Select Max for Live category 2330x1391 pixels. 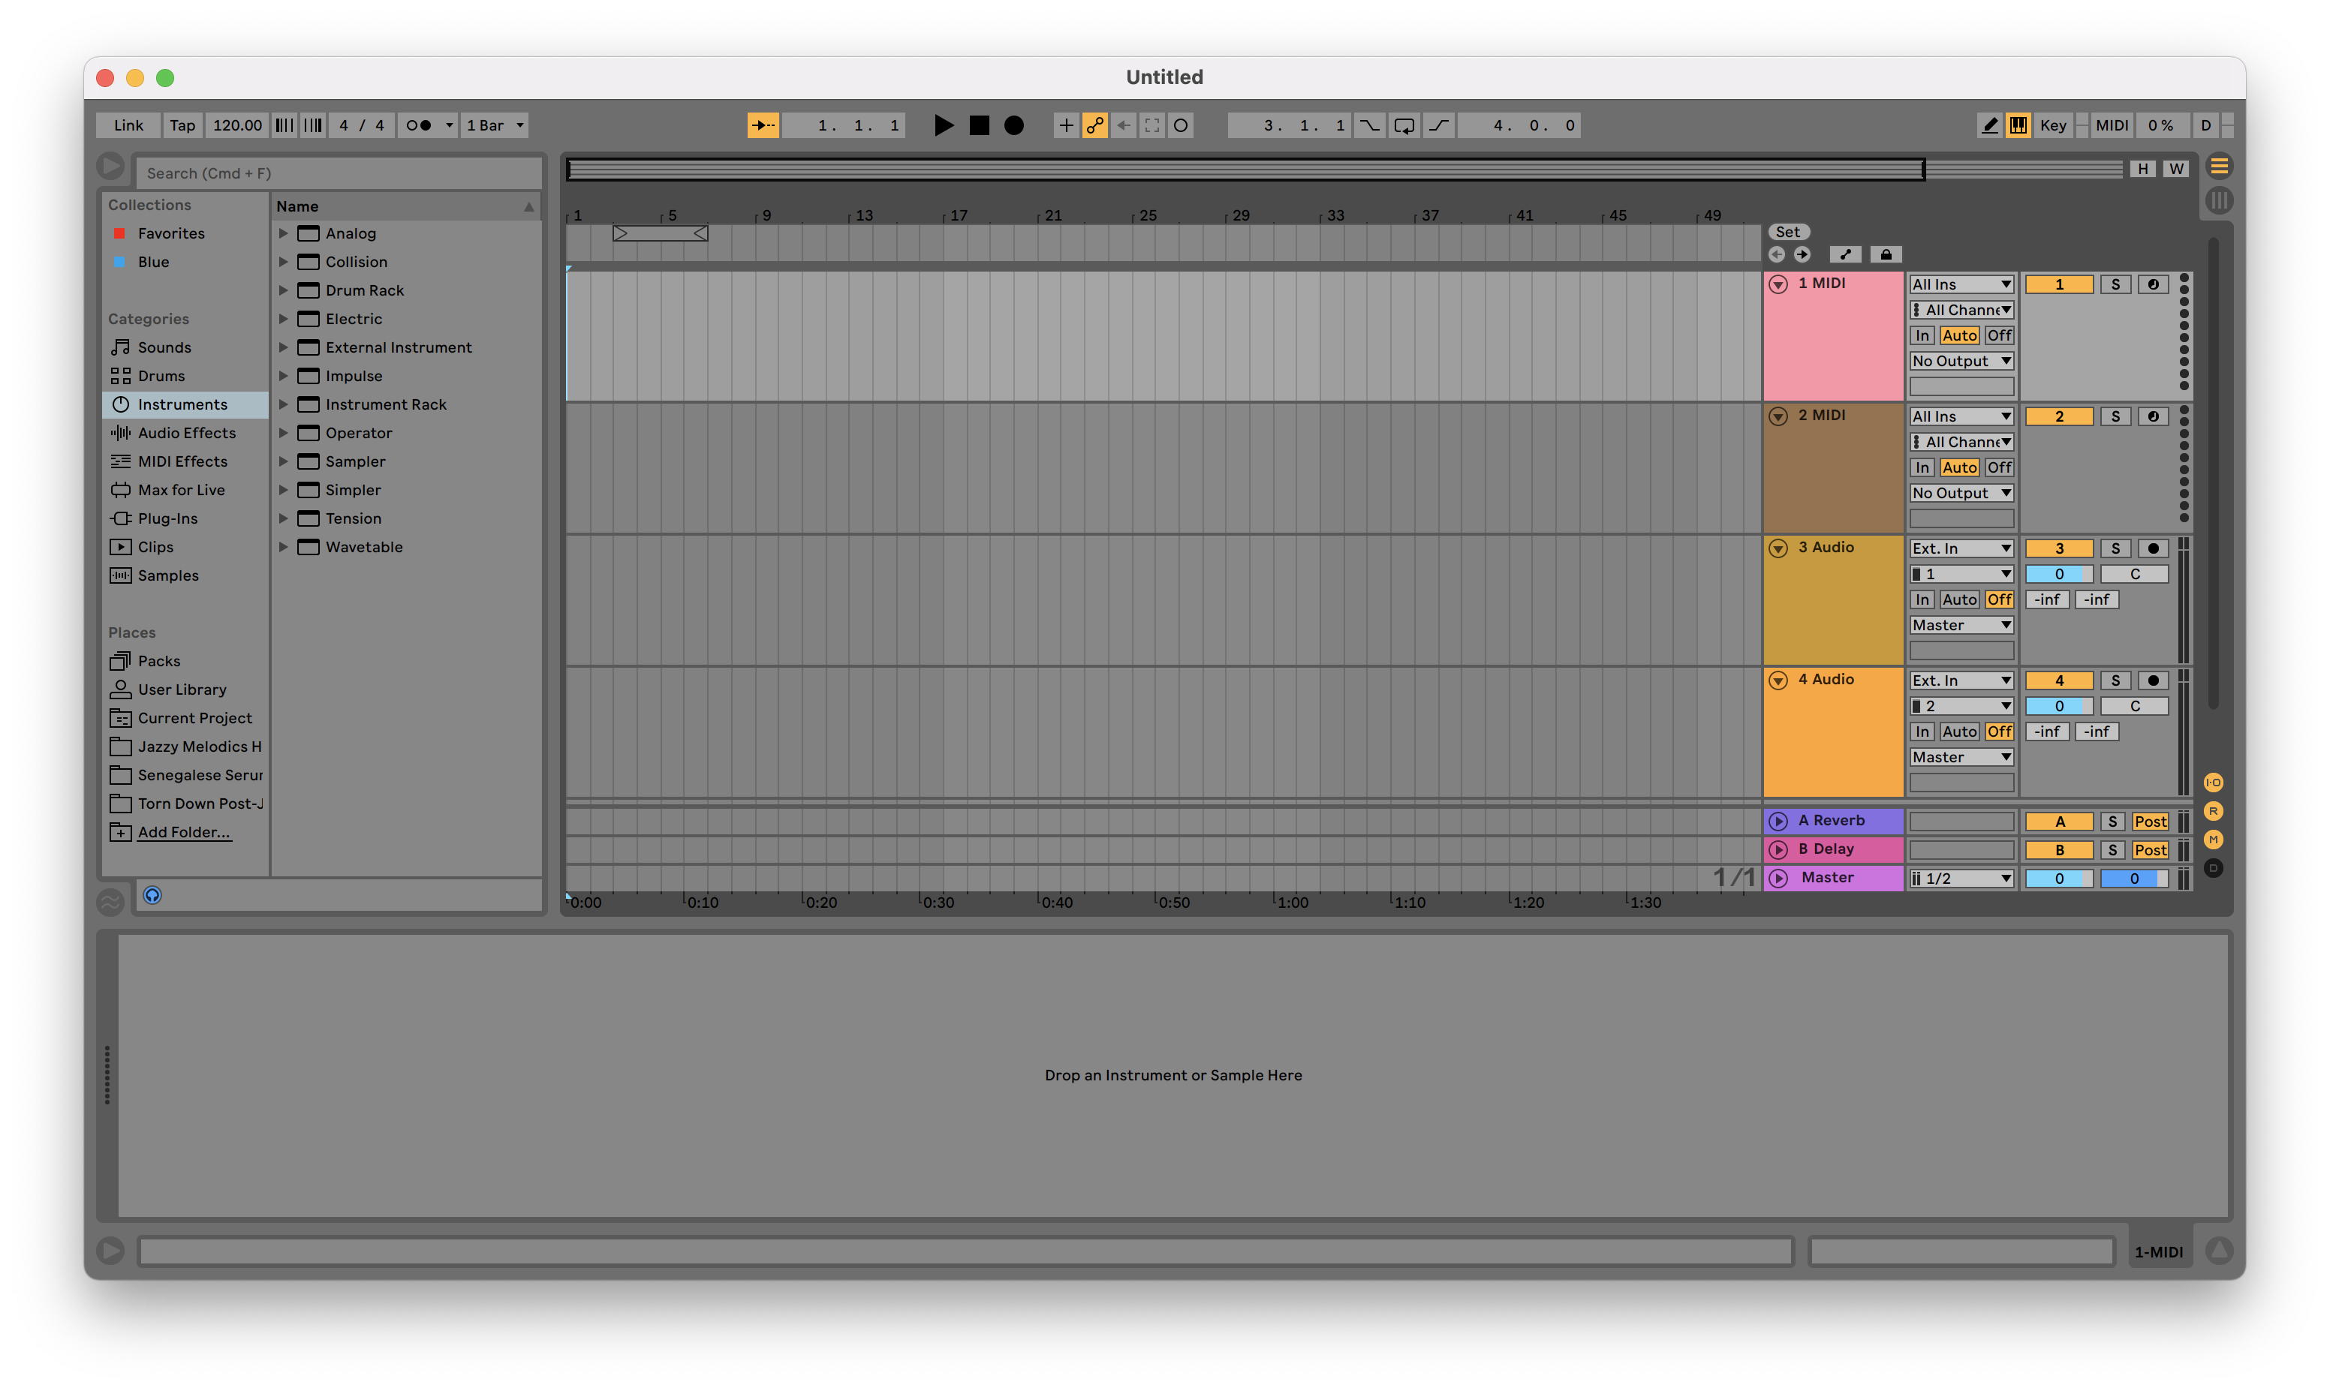184,490
